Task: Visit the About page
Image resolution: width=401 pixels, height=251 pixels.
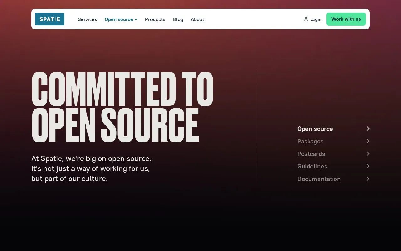Action: click(x=197, y=19)
